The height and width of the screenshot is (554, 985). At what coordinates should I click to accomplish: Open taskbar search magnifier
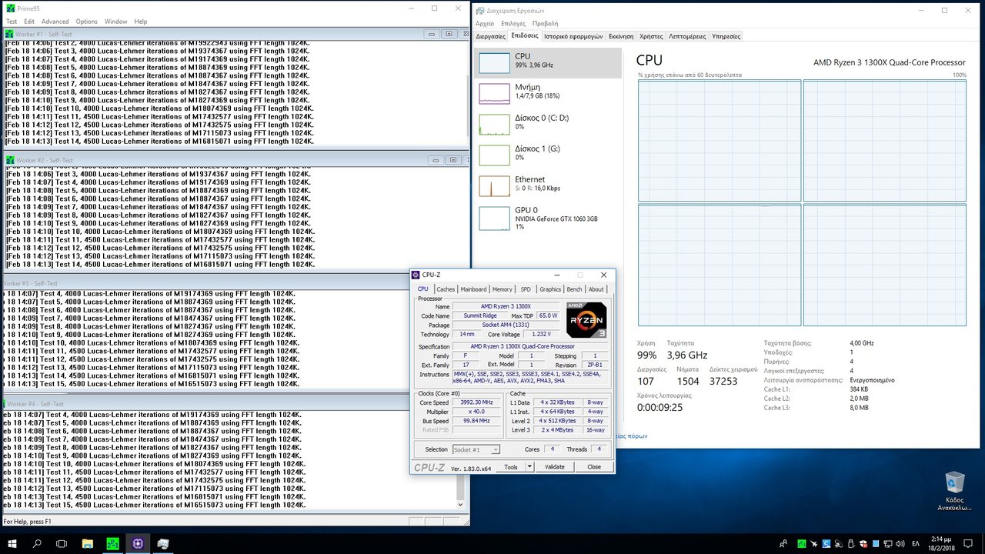coord(37,543)
